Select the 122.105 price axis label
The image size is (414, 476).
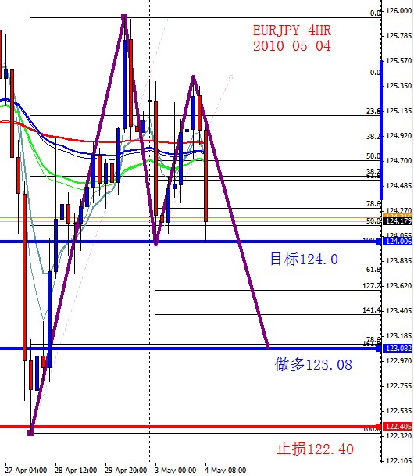(399, 460)
